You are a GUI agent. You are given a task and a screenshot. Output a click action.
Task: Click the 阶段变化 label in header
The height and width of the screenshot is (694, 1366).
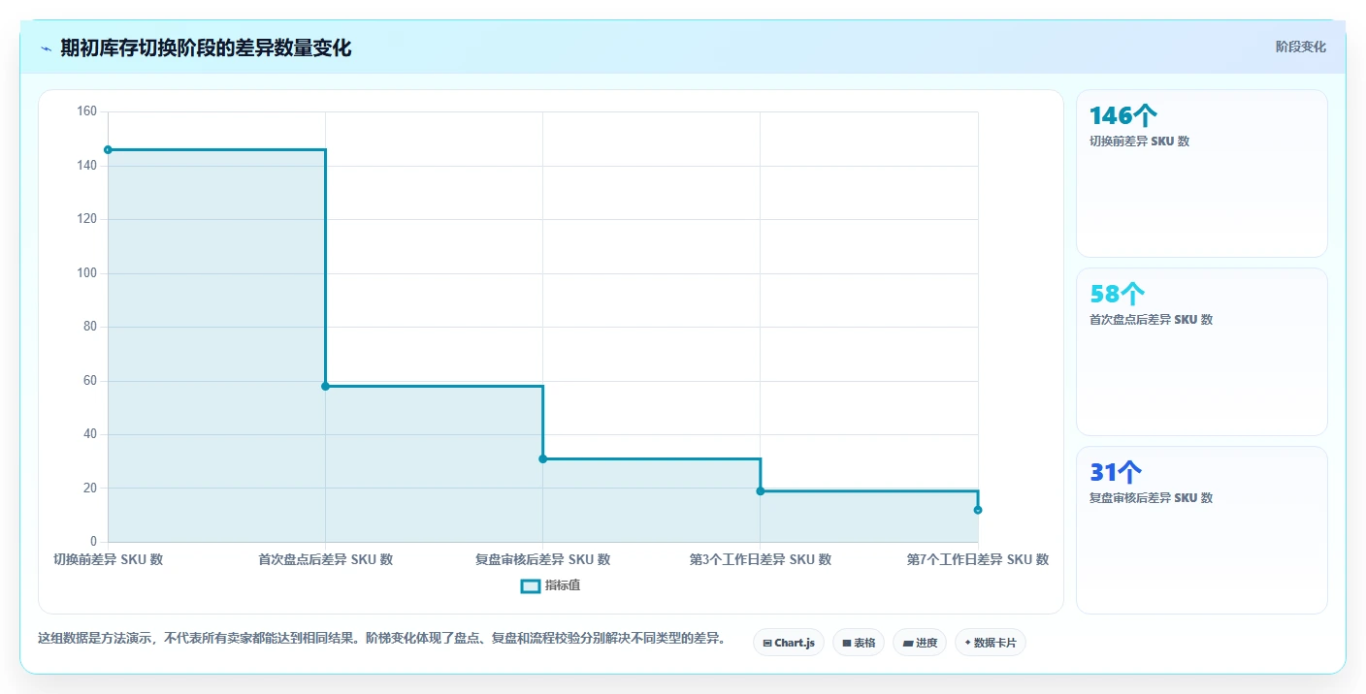click(x=1300, y=47)
